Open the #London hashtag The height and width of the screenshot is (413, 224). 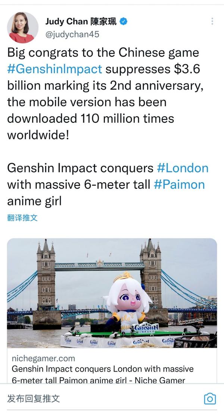click(x=183, y=168)
